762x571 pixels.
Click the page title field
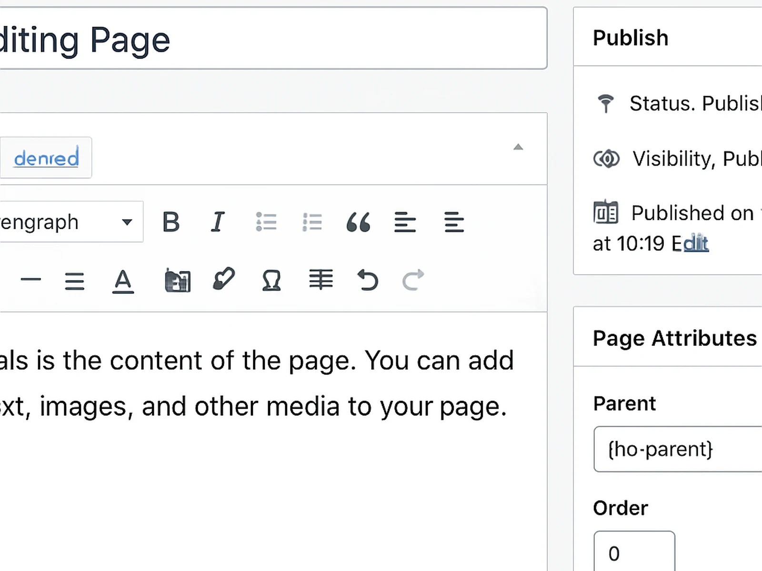271,39
